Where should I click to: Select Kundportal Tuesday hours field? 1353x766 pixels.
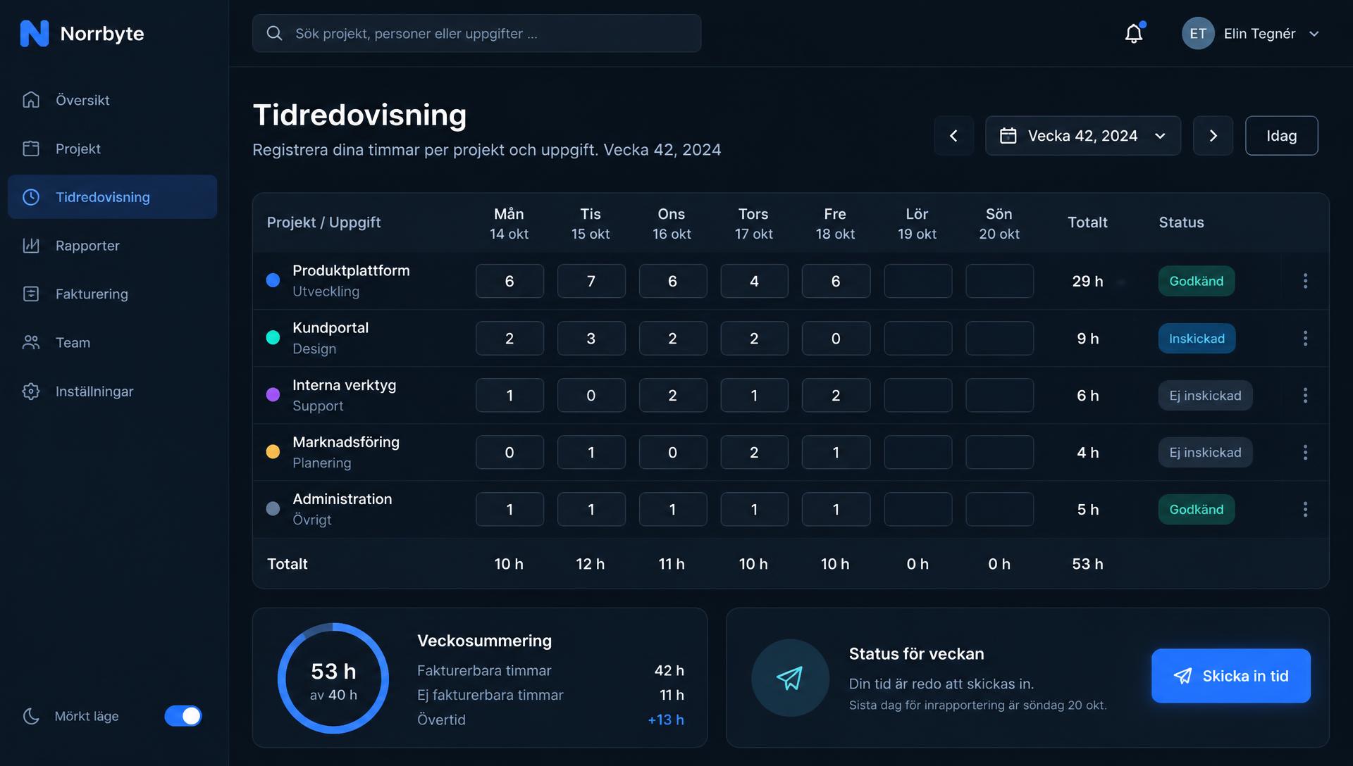pos(591,339)
